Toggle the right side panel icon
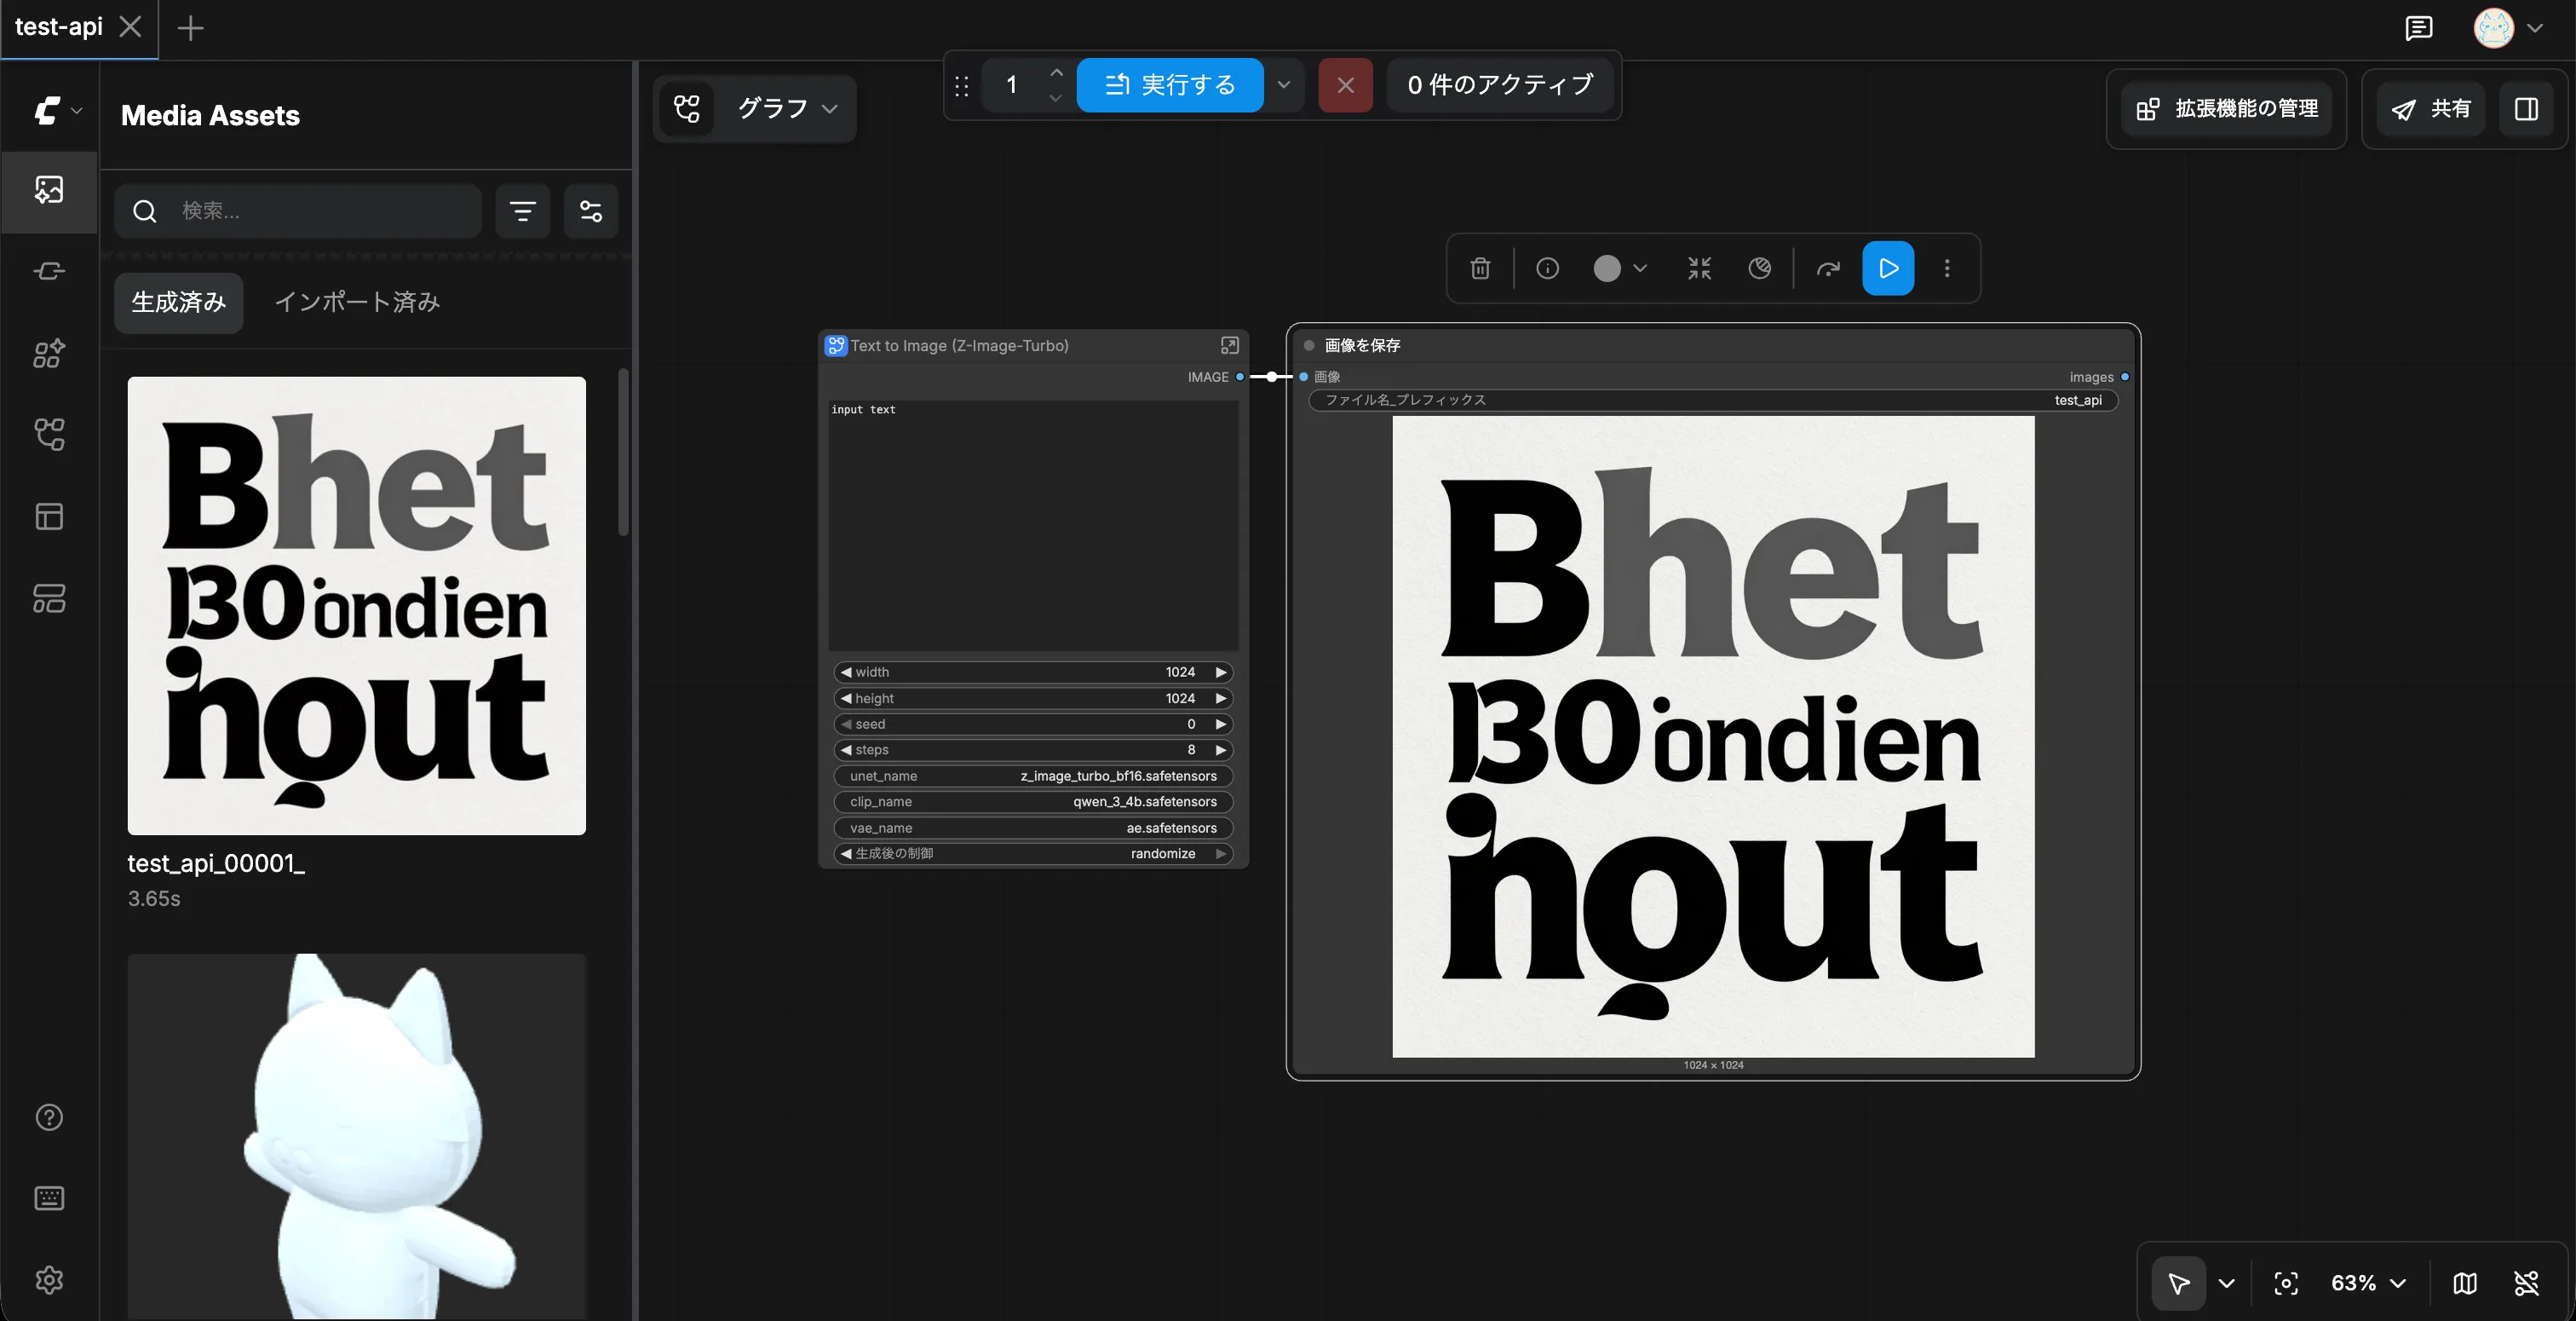 pos(2526,109)
